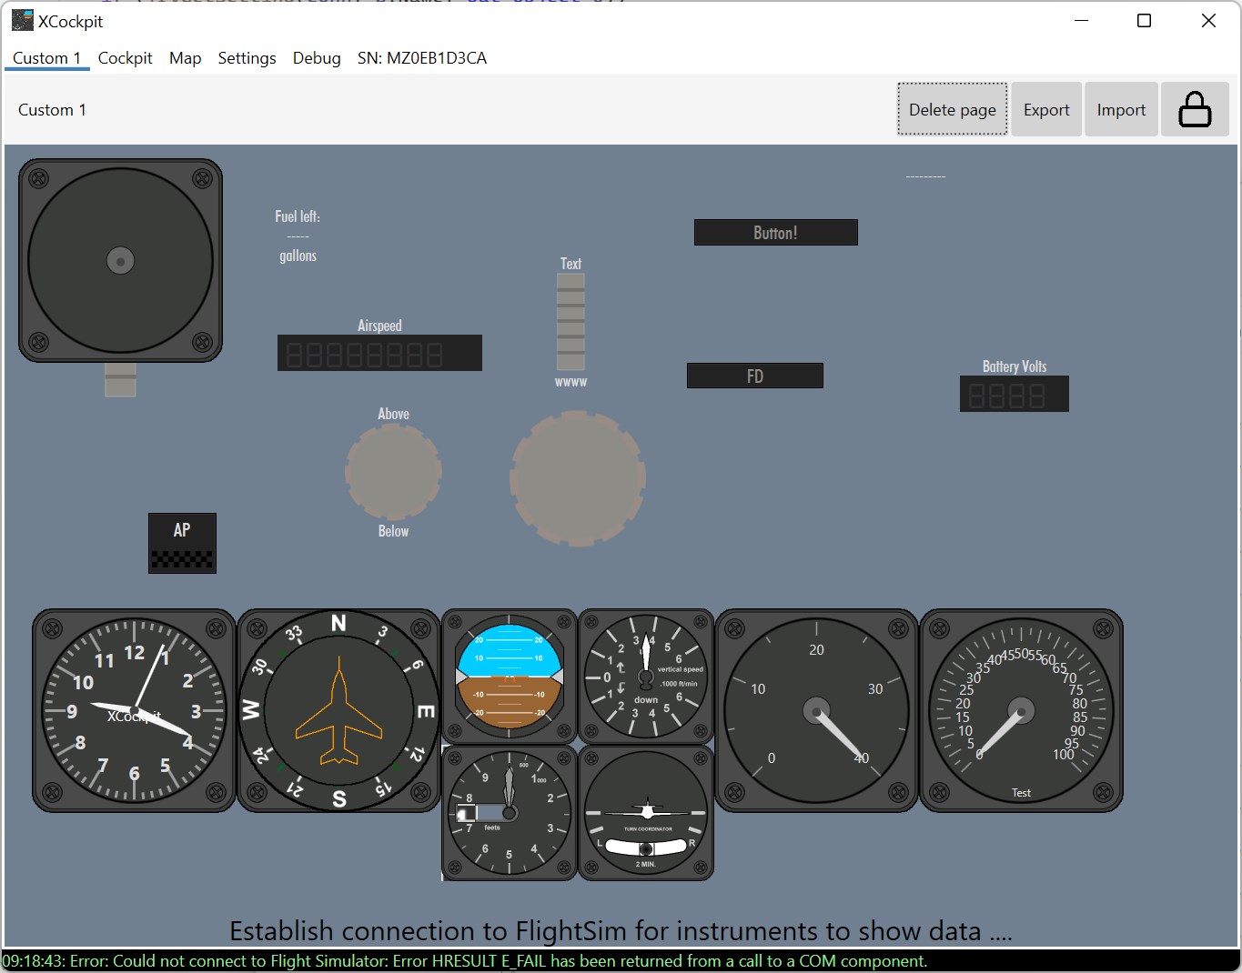Viewport: 1242px width, 973px height.
Task: Click the error status bar message
Action: (x=465, y=961)
